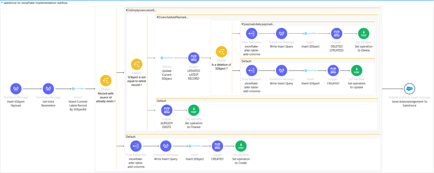Click Default label above the Set operation to Update row

pos(246,61)
